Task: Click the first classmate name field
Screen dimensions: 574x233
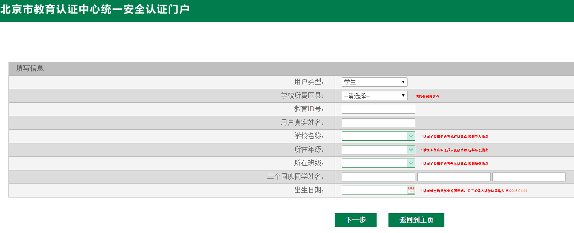Action: coord(378,177)
